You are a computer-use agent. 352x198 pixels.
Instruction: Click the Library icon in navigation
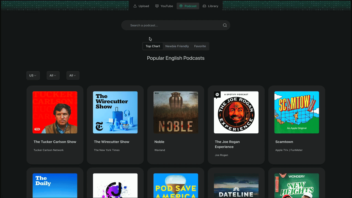pos(204,6)
